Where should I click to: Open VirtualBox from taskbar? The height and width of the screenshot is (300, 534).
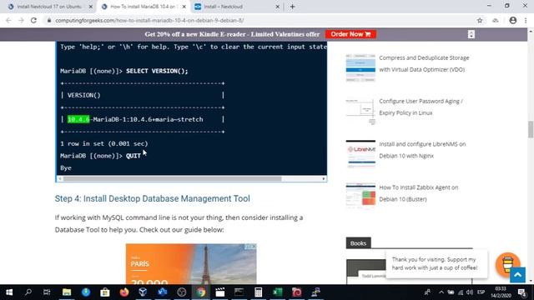click(143, 292)
